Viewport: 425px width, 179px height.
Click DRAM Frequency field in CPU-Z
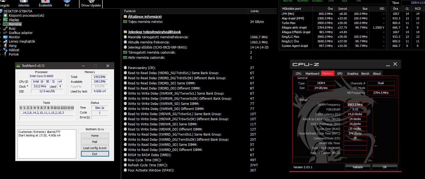click(355, 105)
